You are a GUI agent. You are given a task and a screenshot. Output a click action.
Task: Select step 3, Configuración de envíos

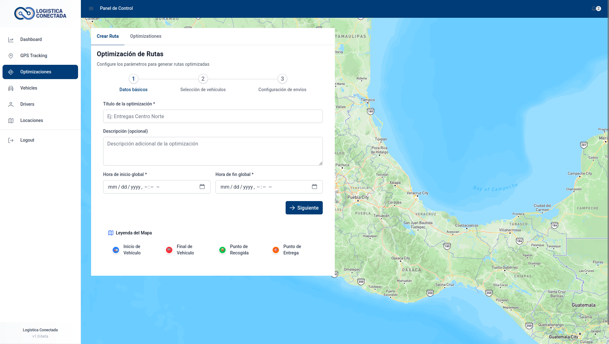tap(282, 79)
